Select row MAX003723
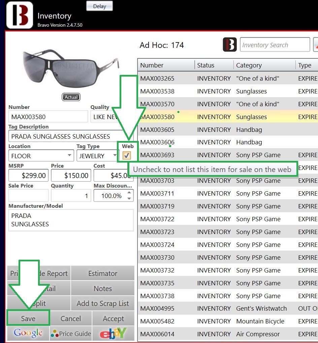Viewport: 318px width, 343px height. tap(228, 232)
